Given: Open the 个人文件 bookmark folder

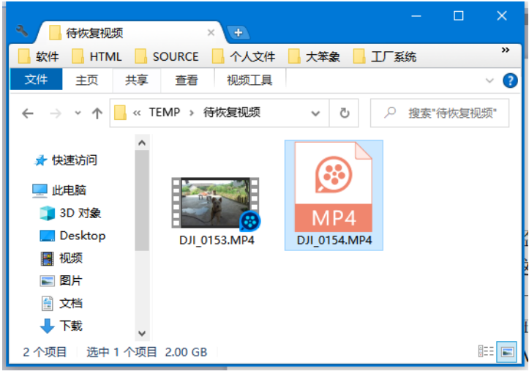Looking at the screenshot, I should click(x=244, y=56).
